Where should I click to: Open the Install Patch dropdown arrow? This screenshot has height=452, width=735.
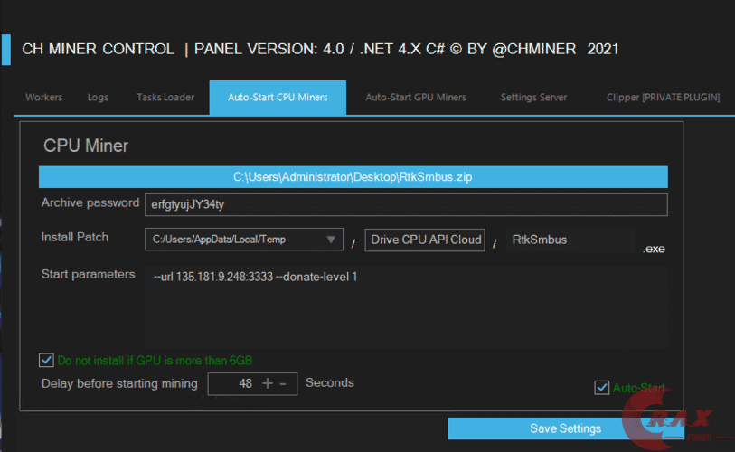coord(331,240)
